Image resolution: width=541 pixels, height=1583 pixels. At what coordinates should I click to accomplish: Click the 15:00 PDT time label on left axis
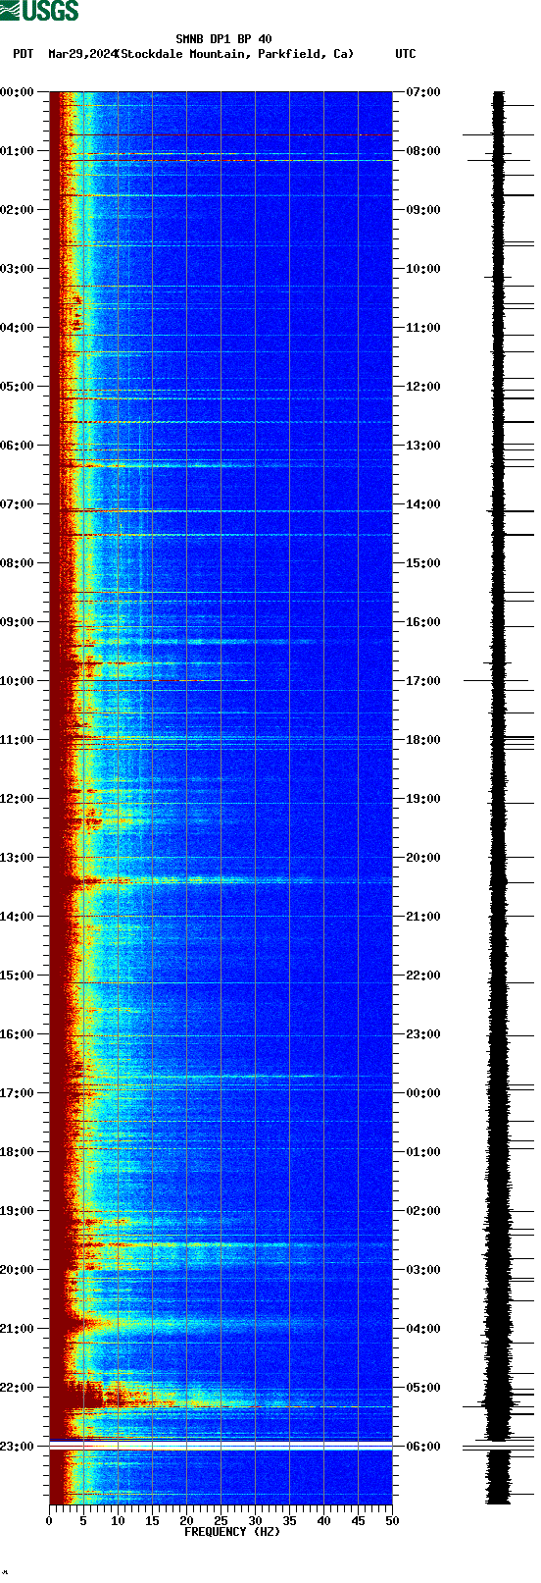click(x=18, y=976)
